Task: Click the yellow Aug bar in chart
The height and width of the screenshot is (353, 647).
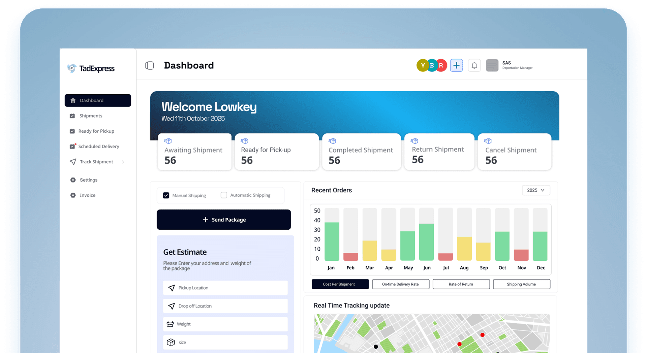Action: (x=464, y=249)
